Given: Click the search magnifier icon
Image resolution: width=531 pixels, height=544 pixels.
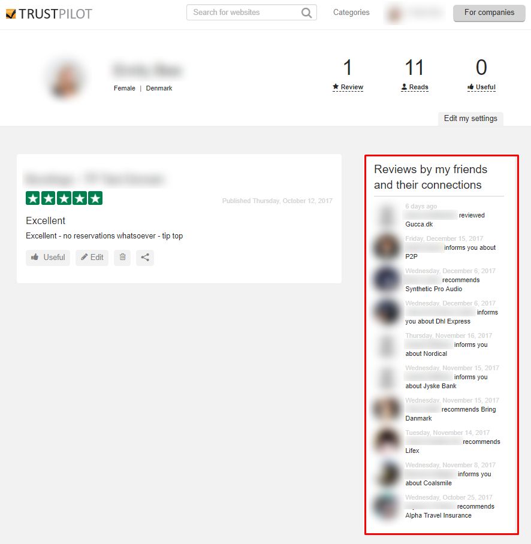Looking at the screenshot, I should (x=306, y=13).
